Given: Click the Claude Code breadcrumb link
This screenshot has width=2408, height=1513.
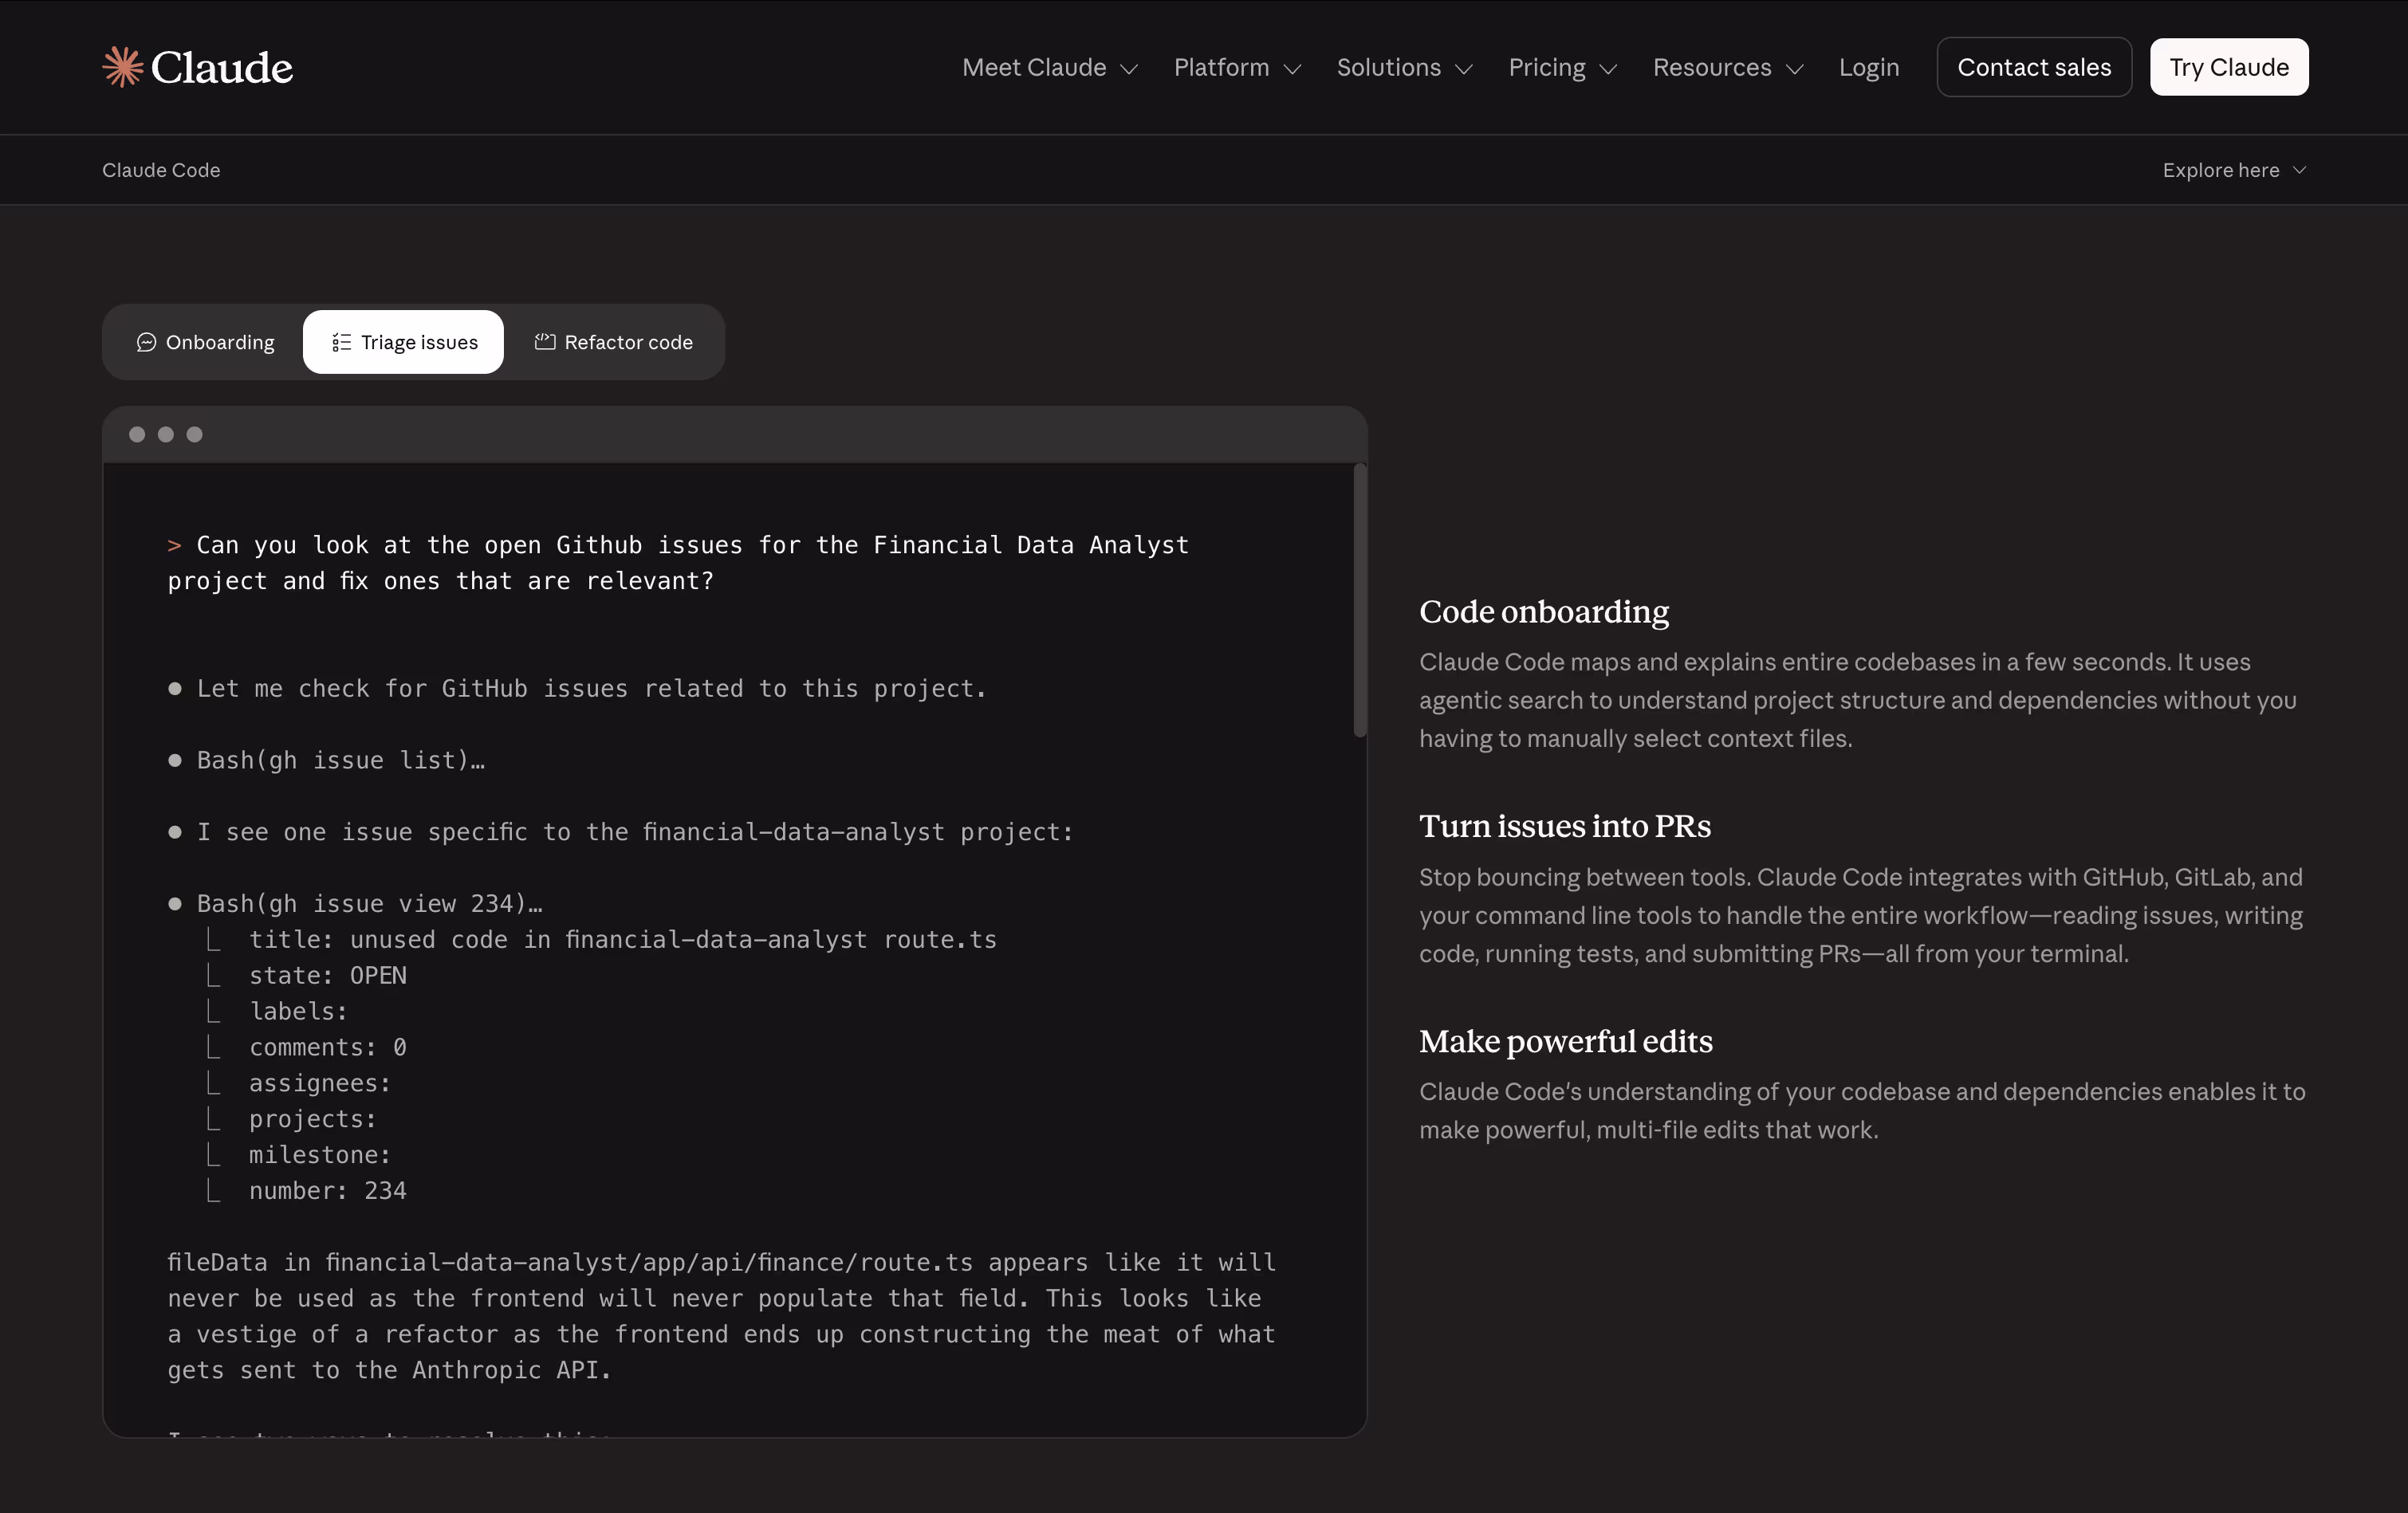Looking at the screenshot, I should coord(161,170).
